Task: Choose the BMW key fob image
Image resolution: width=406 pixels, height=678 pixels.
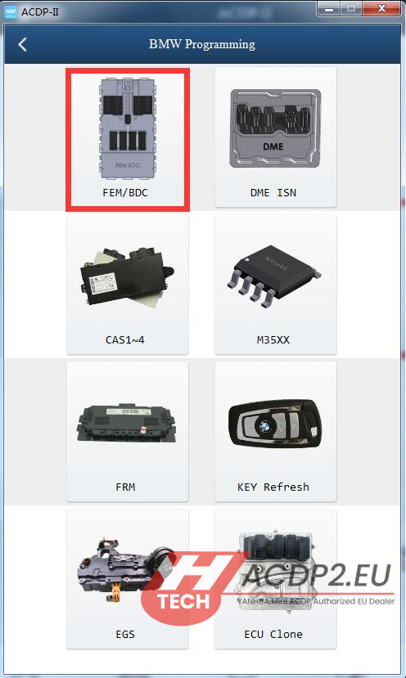Action: point(274,424)
